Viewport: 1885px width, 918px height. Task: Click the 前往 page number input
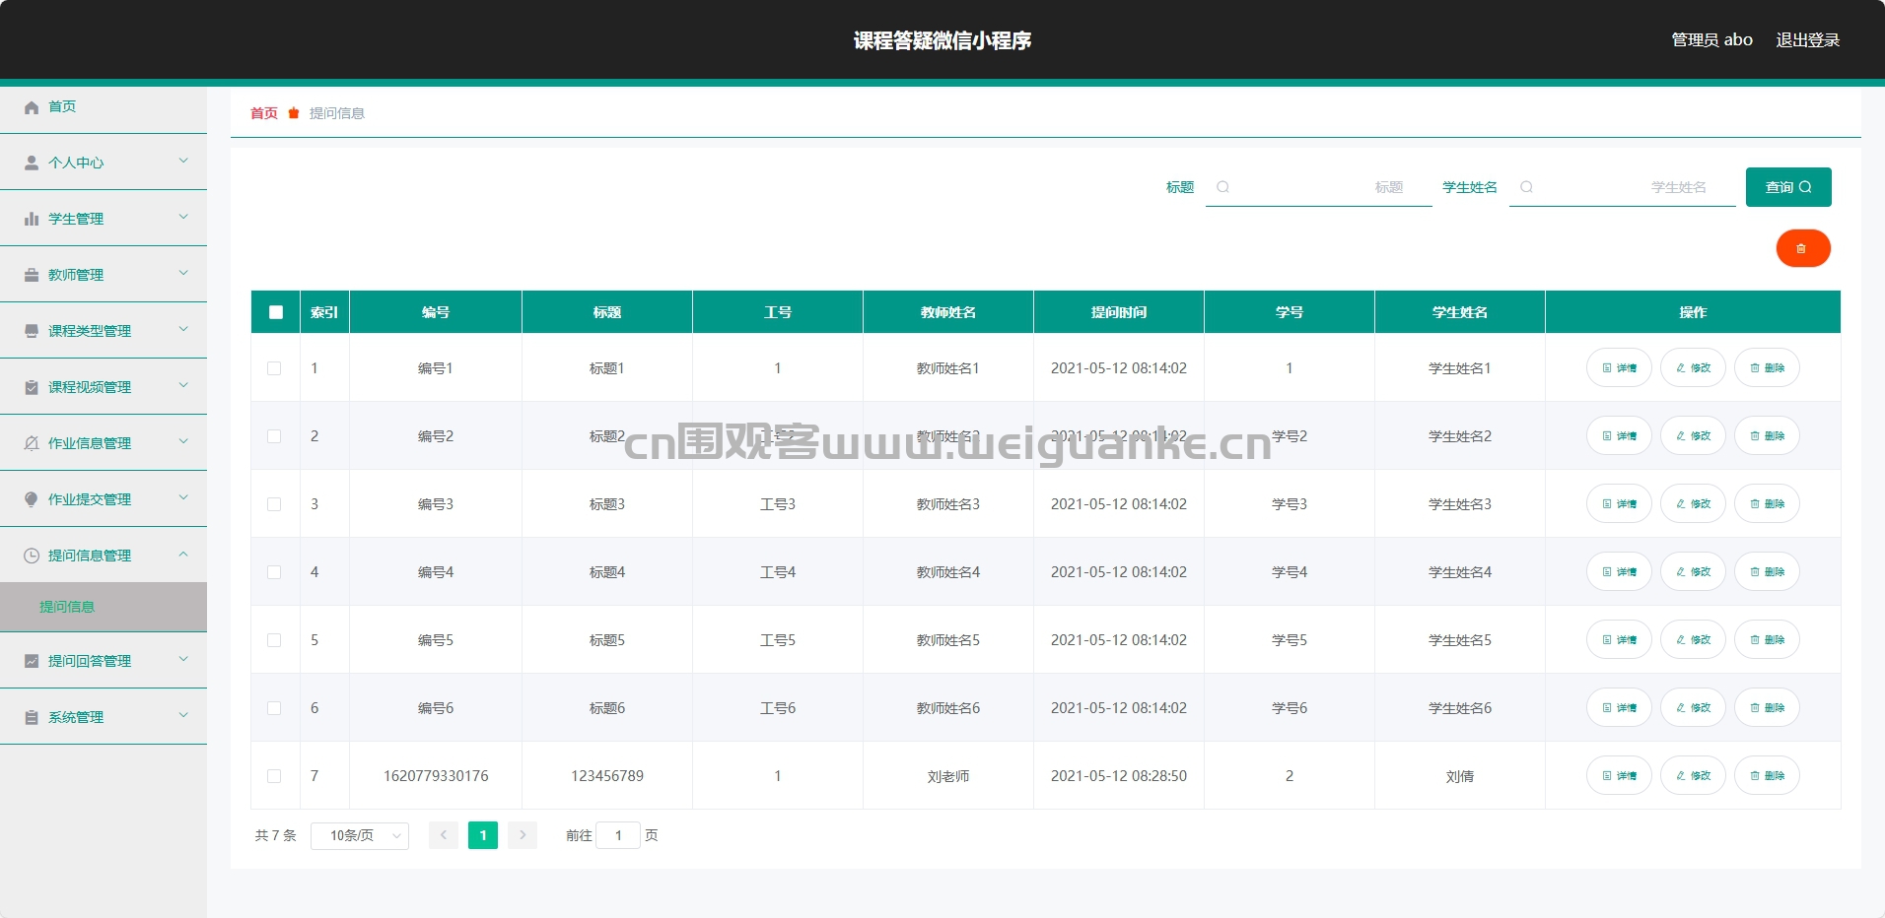pyautogui.click(x=618, y=835)
